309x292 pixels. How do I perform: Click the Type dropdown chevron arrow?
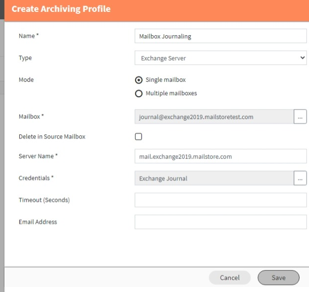tap(302, 58)
